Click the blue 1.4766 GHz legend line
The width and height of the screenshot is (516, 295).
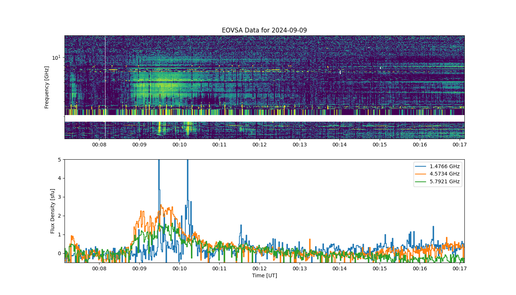[422, 166]
